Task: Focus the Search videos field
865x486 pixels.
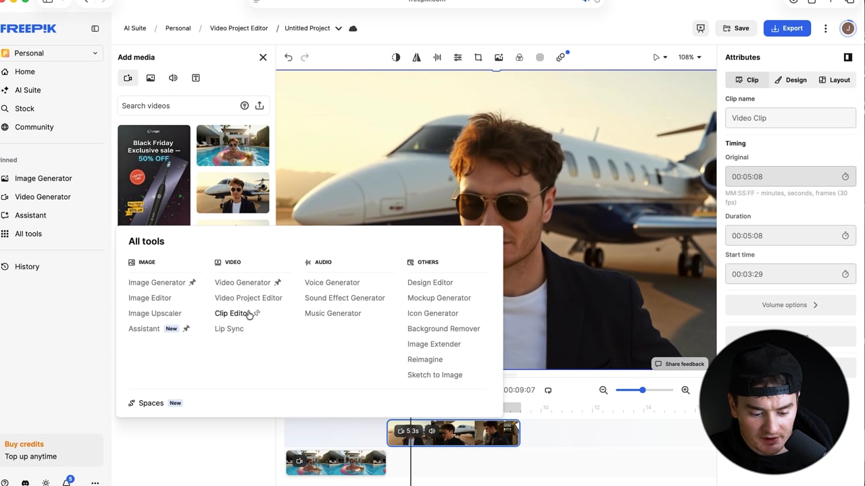Action: [178, 106]
